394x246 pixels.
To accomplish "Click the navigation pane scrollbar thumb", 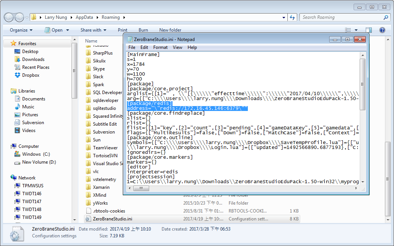I will tap(74, 71).
